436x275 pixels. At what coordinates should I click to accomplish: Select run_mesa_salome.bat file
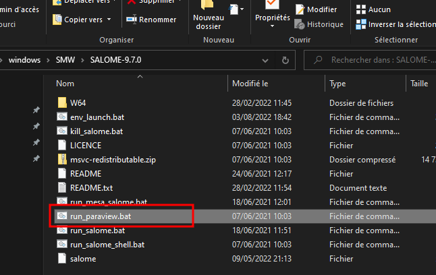(x=109, y=202)
